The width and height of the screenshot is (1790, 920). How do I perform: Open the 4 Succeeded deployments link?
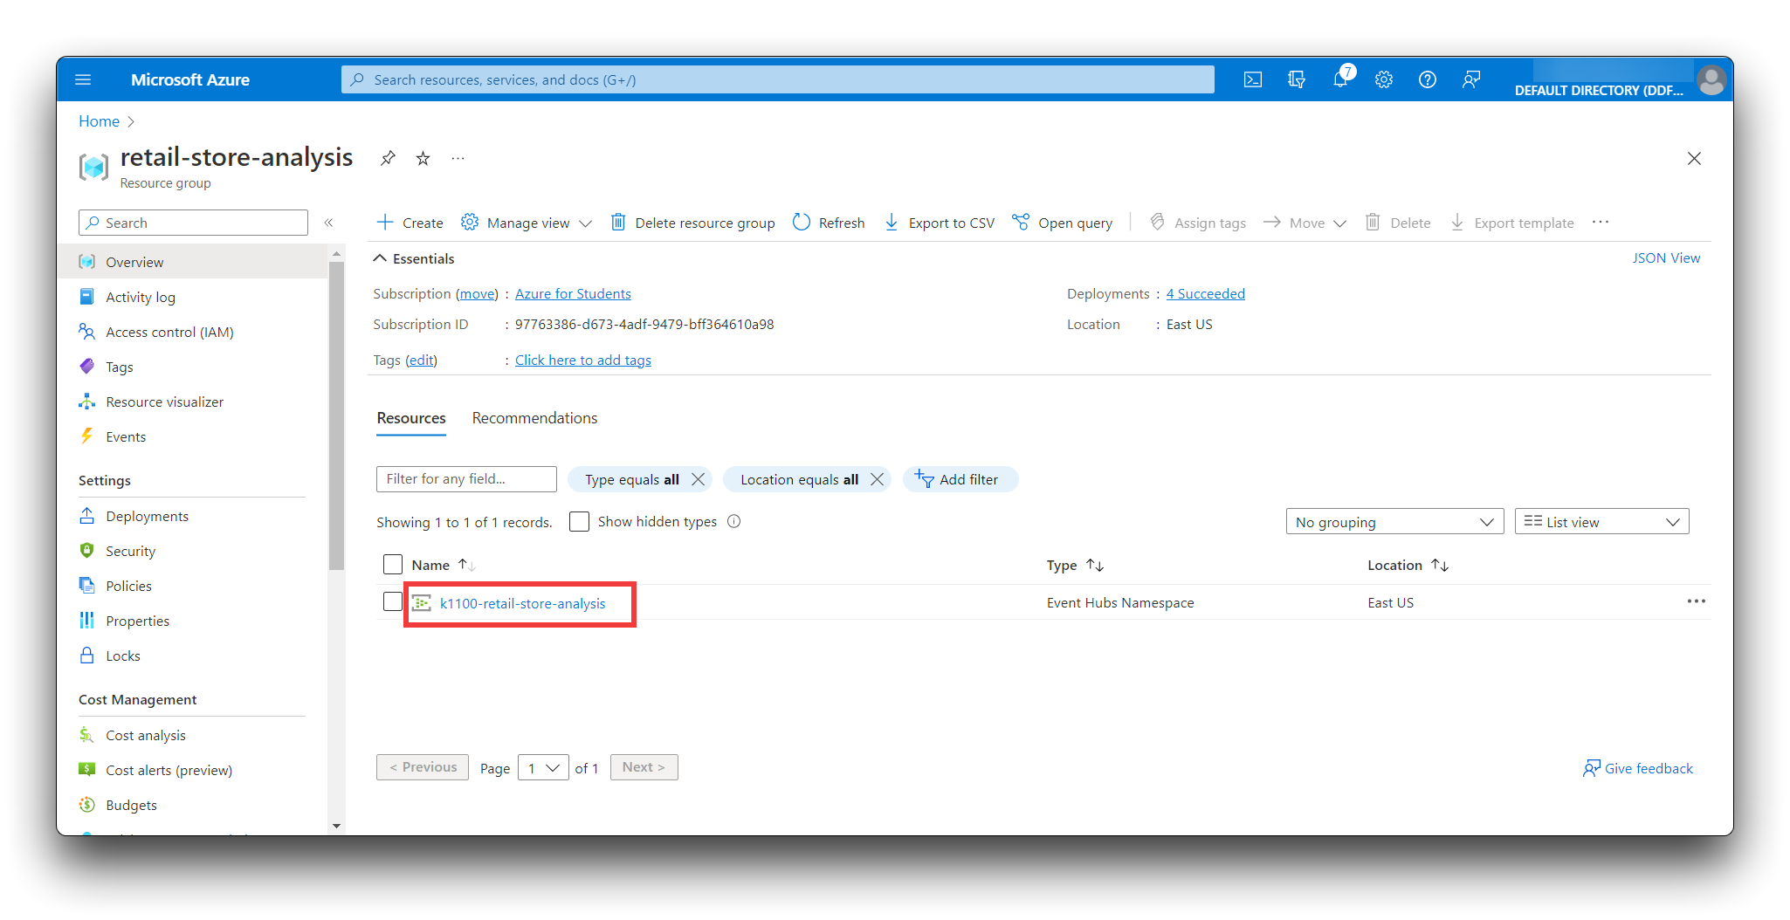pyautogui.click(x=1205, y=293)
